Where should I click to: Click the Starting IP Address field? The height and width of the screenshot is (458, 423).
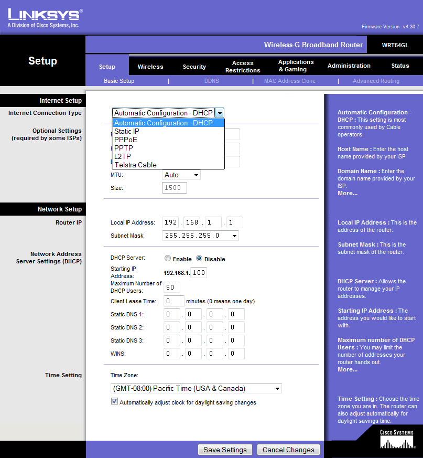pos(199,272)
